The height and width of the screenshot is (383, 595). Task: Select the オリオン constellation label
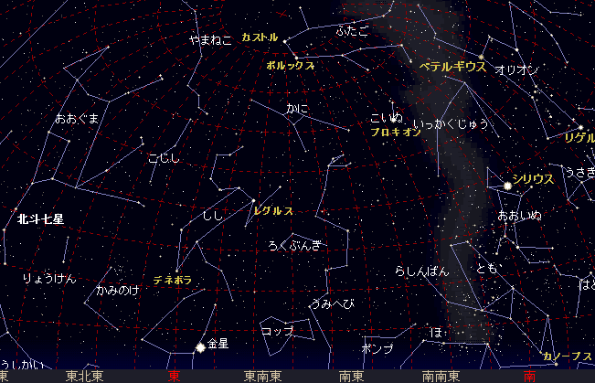pyautogui.click(x=516, y=69)
